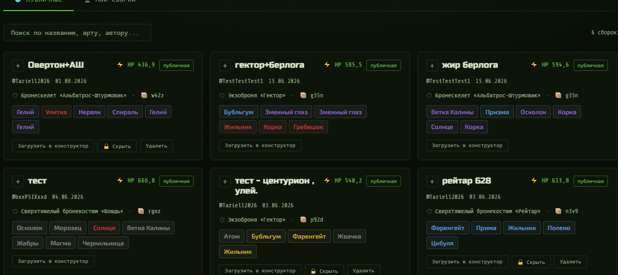This screenshot has height=275, width=618.
Task: Select the Полено artifact tag
Action: [559, 228]
